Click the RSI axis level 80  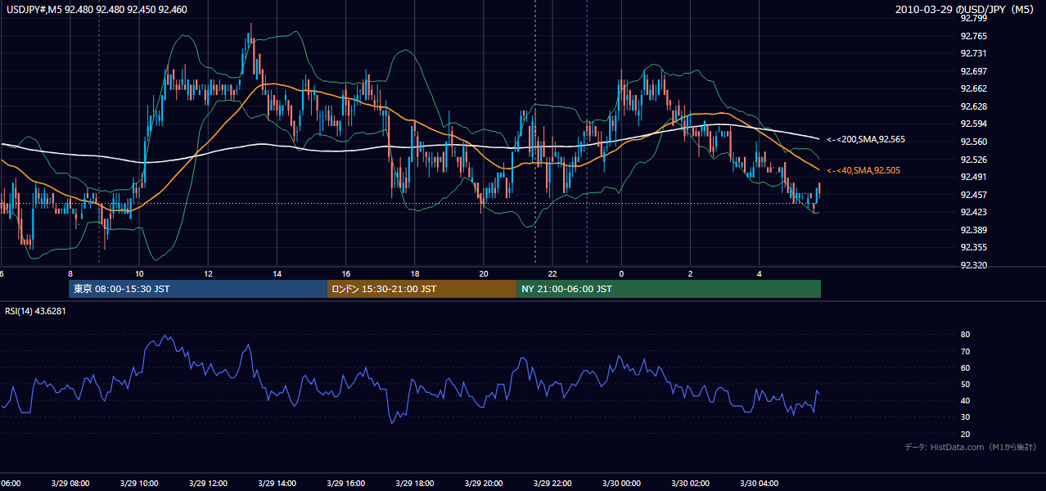tap(966, 335)
